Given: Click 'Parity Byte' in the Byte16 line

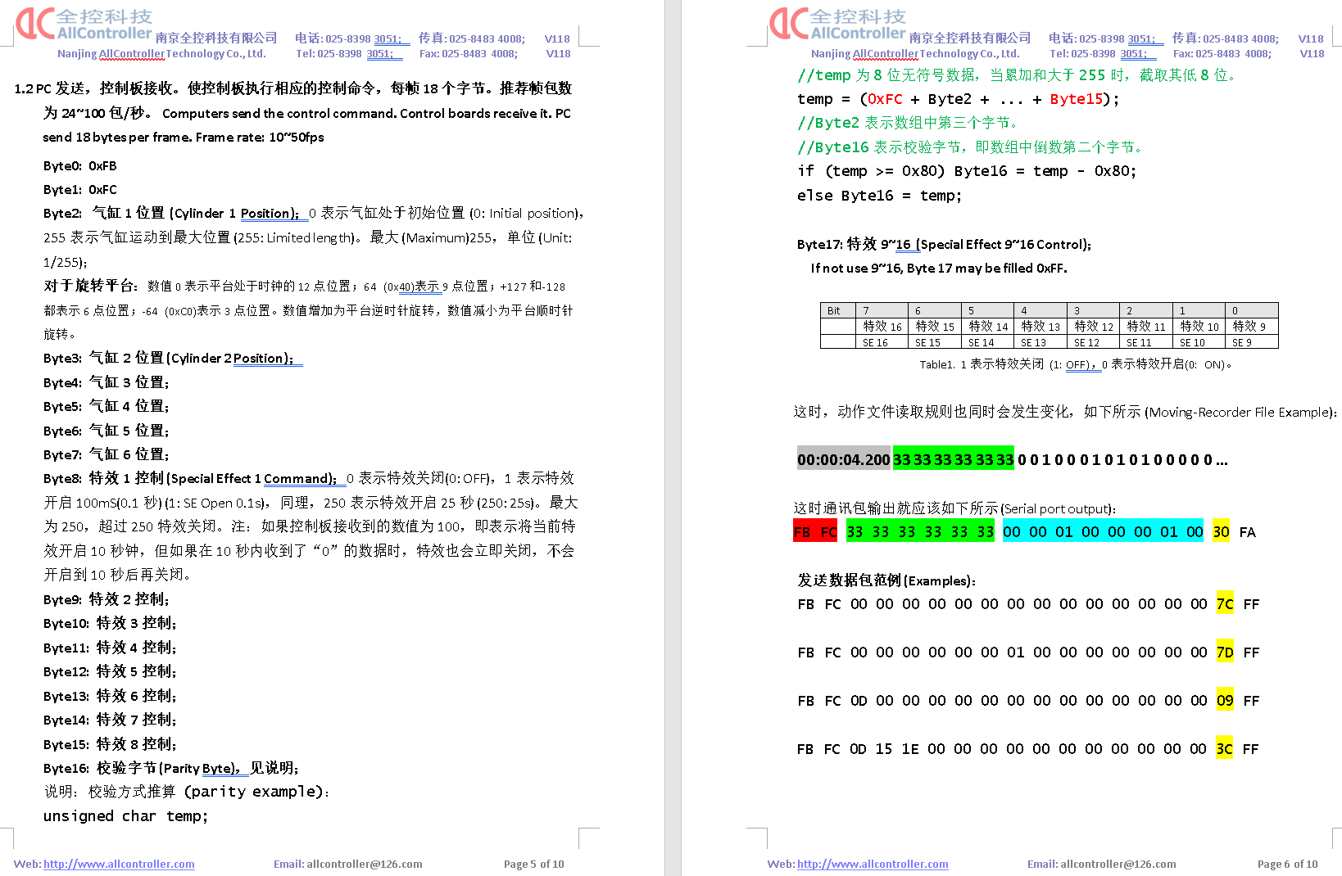Looking at the screenshot, I should 199,768.
